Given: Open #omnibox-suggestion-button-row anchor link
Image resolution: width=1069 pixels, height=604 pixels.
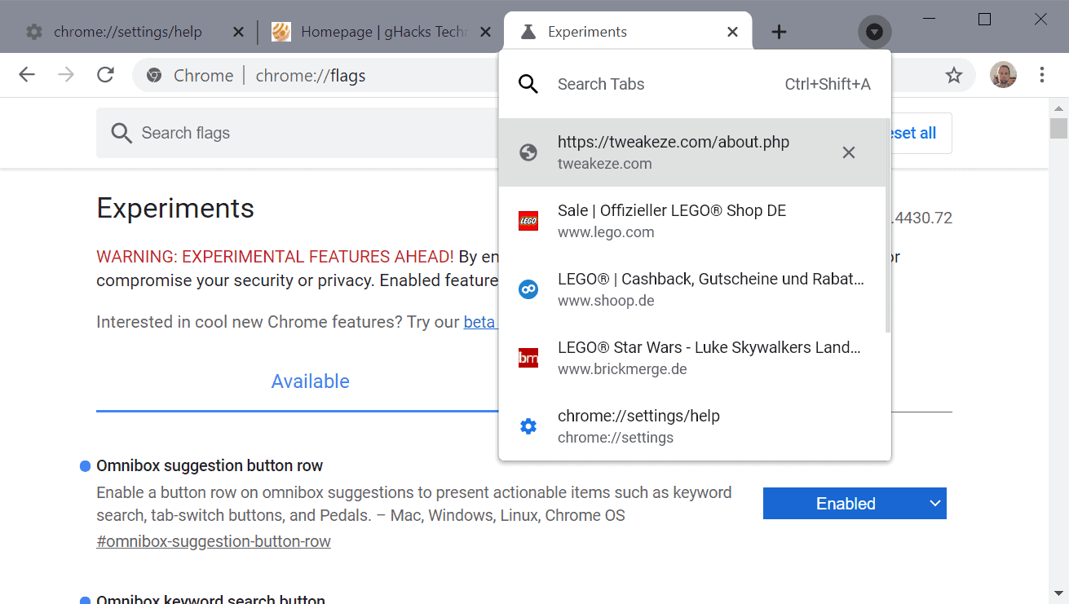Looking at the screenshot, I should point(214,541).
